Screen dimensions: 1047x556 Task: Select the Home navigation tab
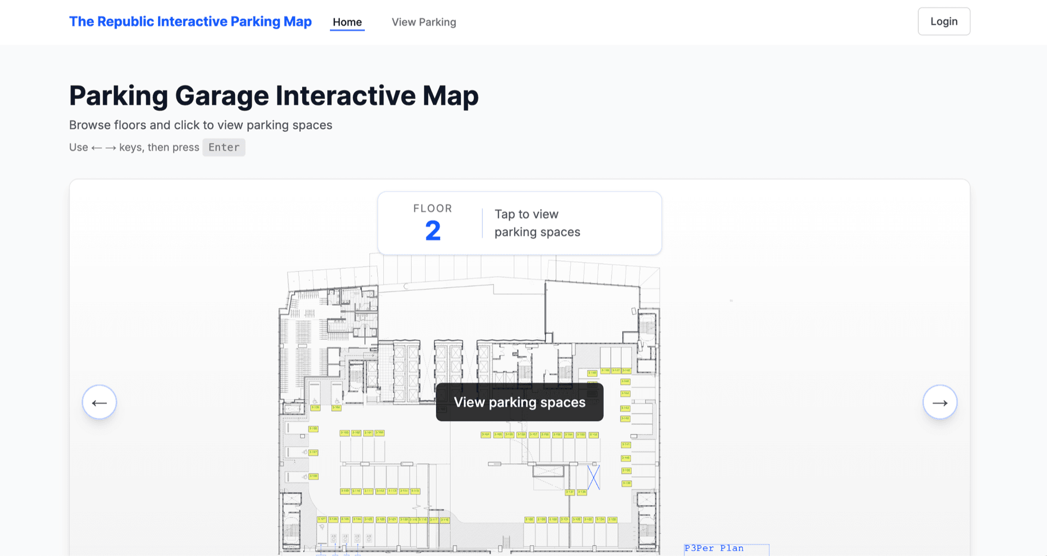click(347, 22)
